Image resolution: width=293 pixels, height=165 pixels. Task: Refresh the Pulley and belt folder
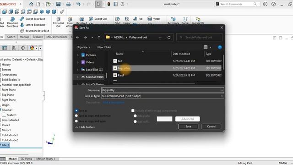point(169,38)
